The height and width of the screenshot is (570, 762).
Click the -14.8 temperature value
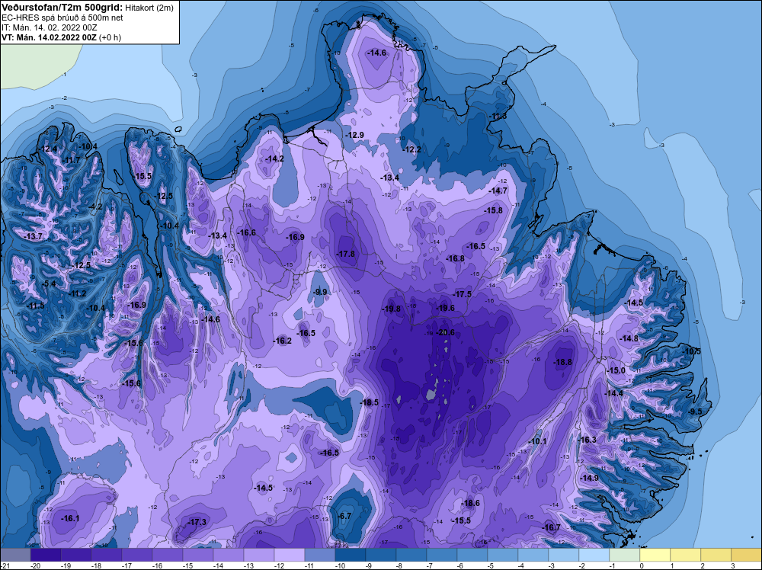629,338
